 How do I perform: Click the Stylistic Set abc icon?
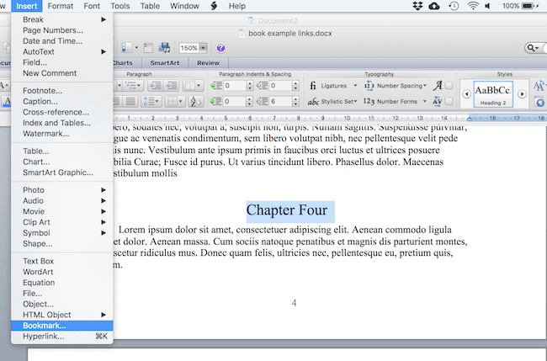313,102
